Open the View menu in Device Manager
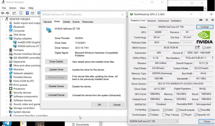 22,8
